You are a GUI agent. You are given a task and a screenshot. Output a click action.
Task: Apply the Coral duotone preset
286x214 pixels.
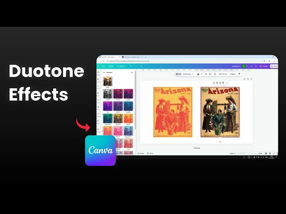point(128,143)
